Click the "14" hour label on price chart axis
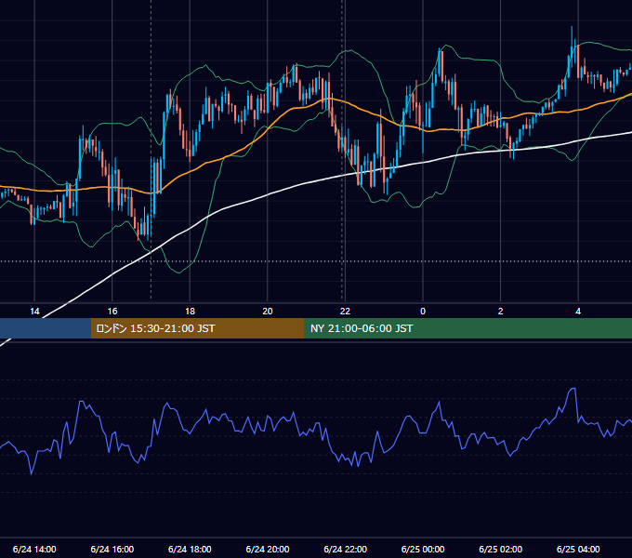This screenshot has width=632, height=558. 34,312
